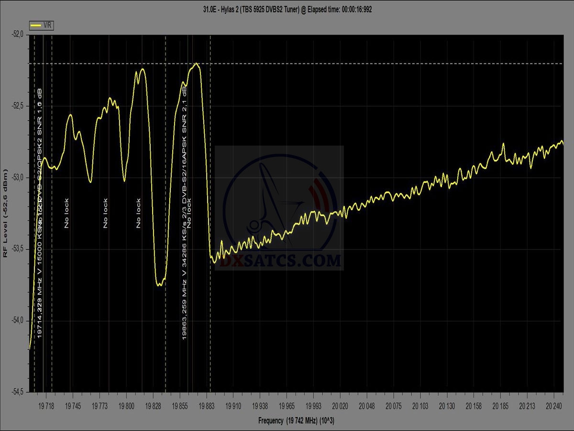Click the "No lock" label near 19 773
This screenshot has width=574, height=431.
(105, 213)
